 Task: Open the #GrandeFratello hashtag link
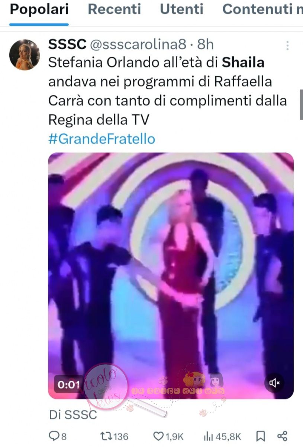click(x=101, y=139)
